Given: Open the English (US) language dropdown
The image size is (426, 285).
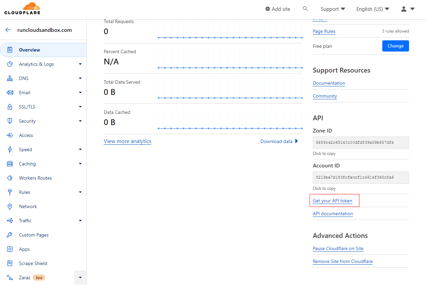Looking at the screenshot, I should [373, 9].
